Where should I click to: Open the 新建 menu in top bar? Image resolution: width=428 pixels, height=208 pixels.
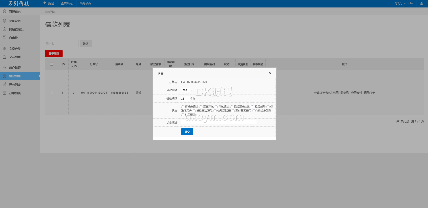pyautogui.click(x=49, y=3)
